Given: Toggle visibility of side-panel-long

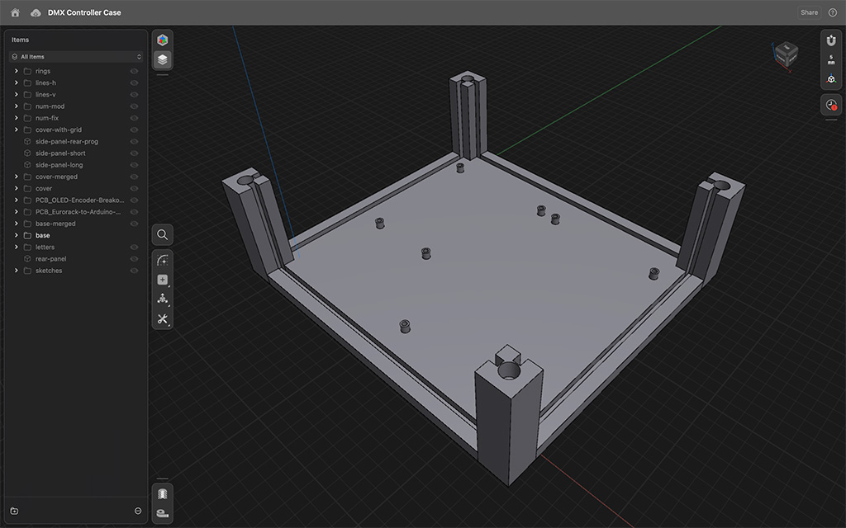Looking at the screenshot, I should (x=134, y=165).
